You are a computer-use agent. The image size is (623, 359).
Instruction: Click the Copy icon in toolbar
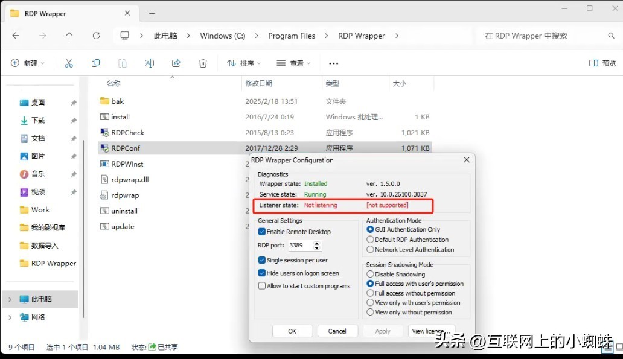tap(96, 63)
